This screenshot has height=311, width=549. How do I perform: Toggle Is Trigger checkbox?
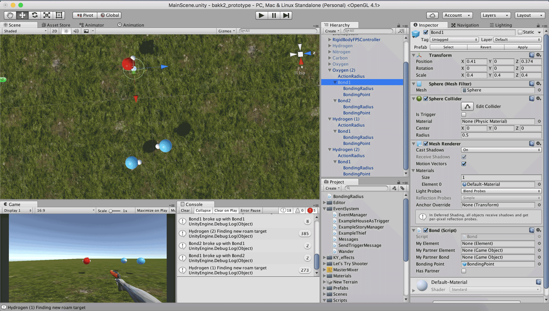tap(464, 114)
